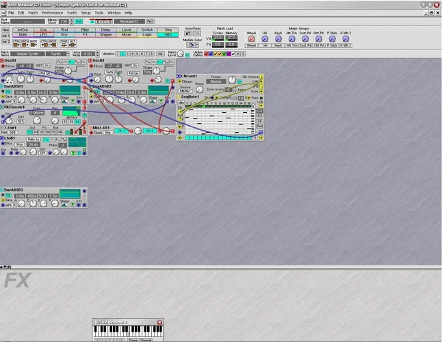The image size is (442, 342).
Task: Select square waveform in LfoB1 module
Action: [x=64, y=140]
